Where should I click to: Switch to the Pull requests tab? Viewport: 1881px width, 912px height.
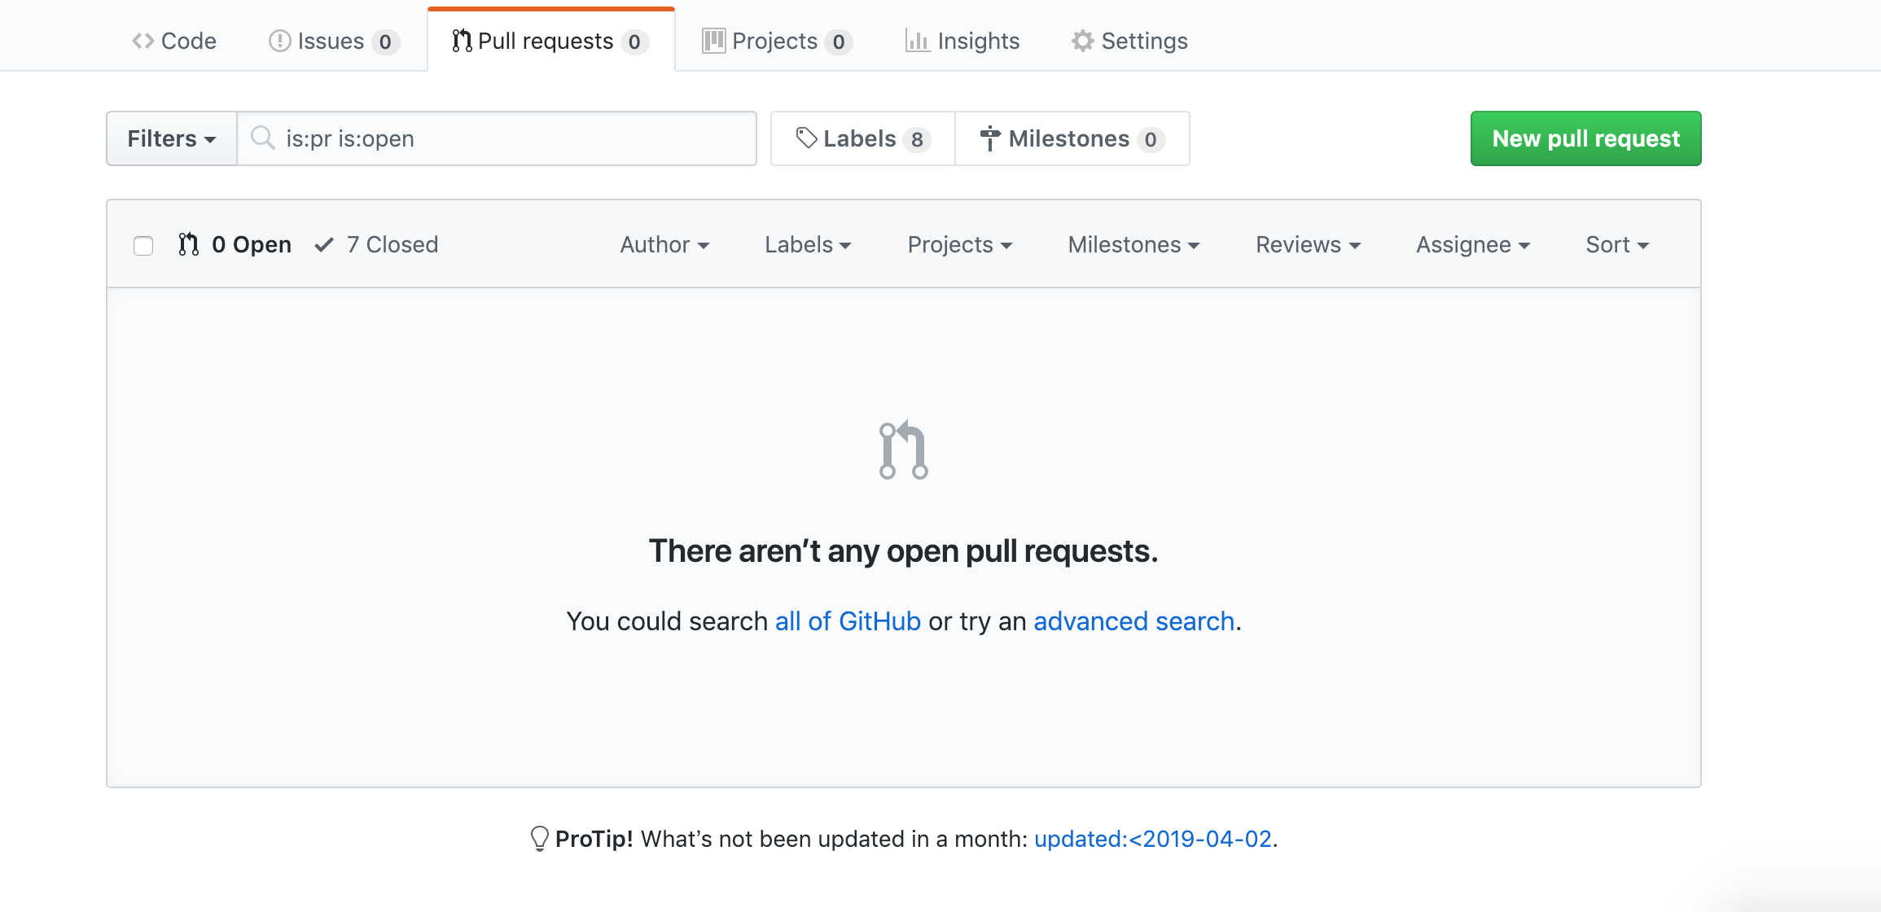(550, 41)
